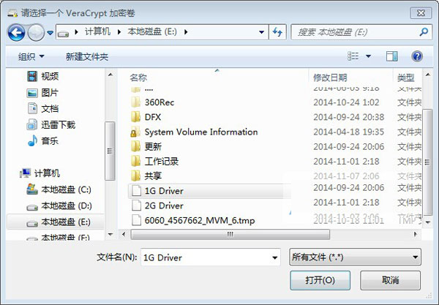Click the blue help question mark icon
The width and height of the screenshot is (439, 305).
click(x=417, y=56)
